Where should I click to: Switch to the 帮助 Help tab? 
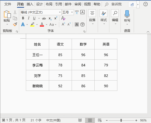pyautogui.click(x=97, y=4)
